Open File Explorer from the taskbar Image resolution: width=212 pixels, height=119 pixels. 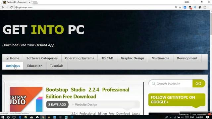26,117
